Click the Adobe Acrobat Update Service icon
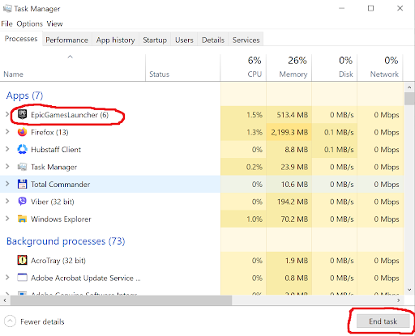This screenshot has height=336, width=415. click(22, 278)
